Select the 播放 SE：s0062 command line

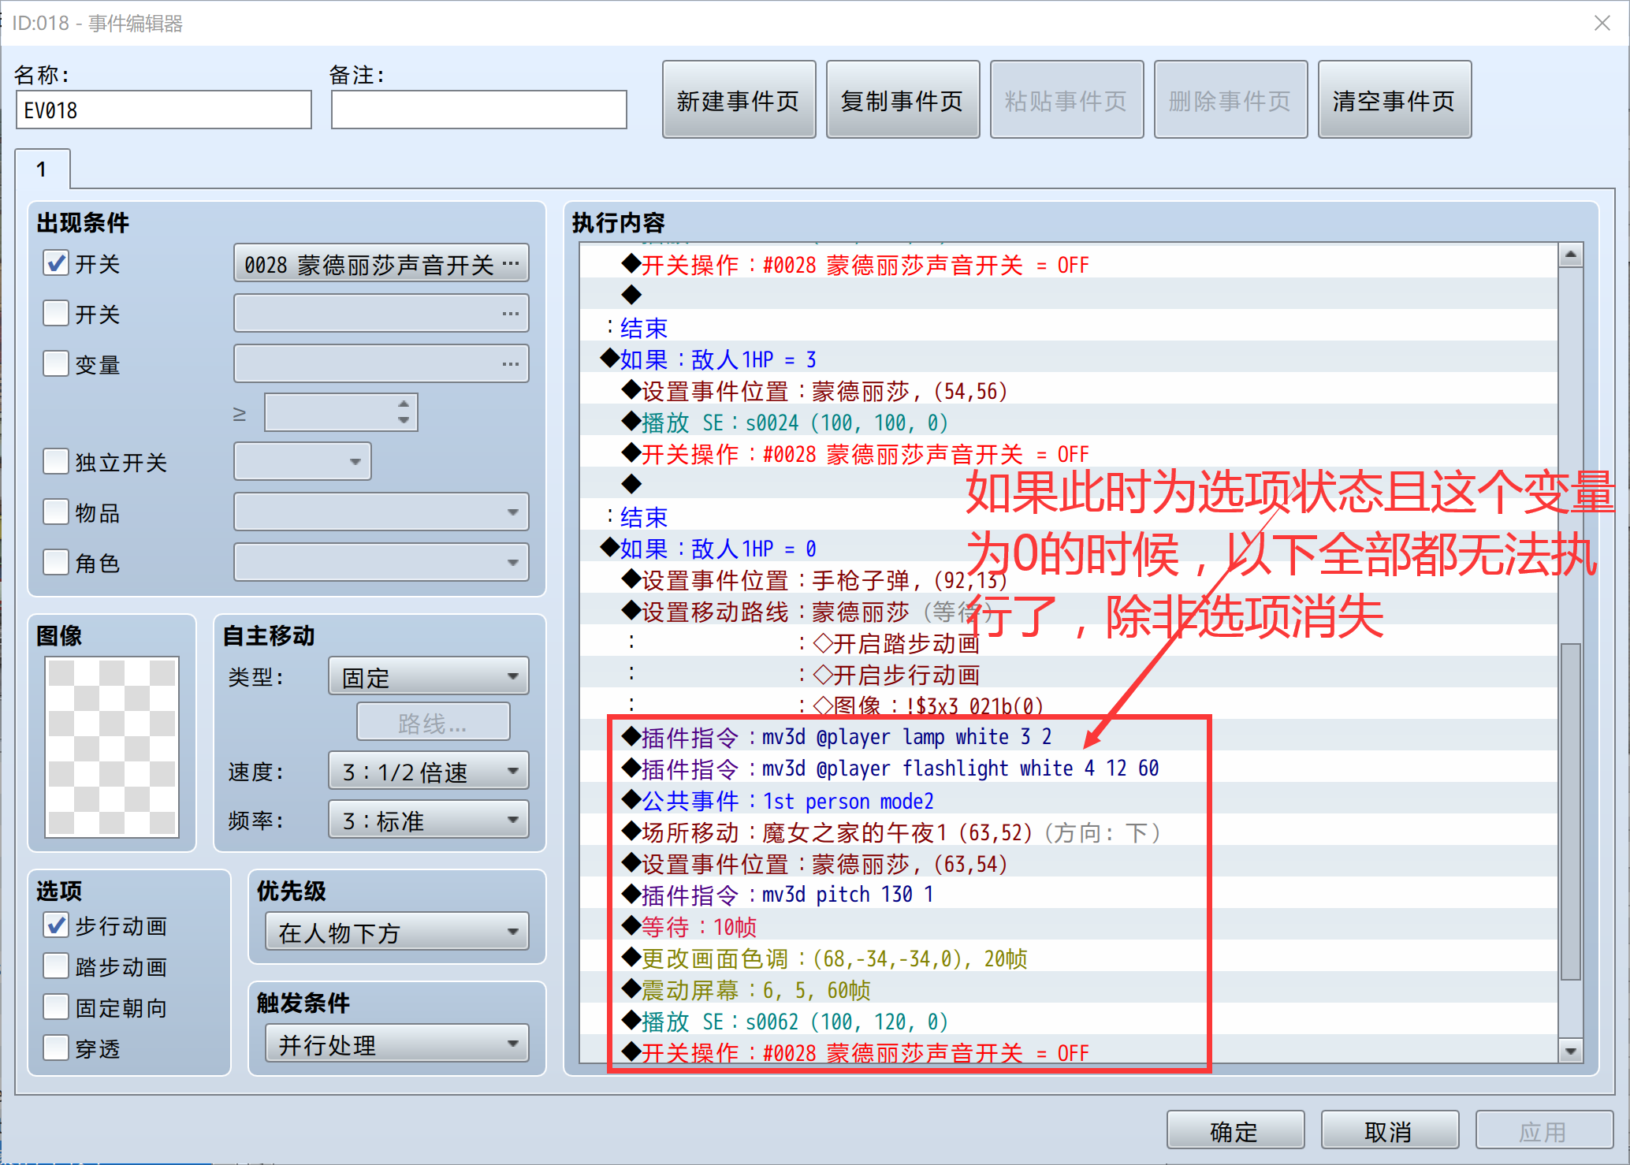[1068, 1022]
